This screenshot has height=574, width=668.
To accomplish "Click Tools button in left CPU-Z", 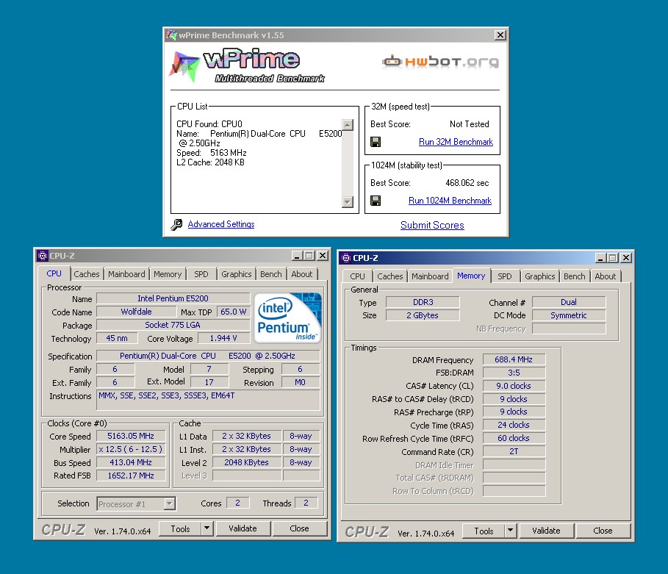I will click(x=180, y=528).
